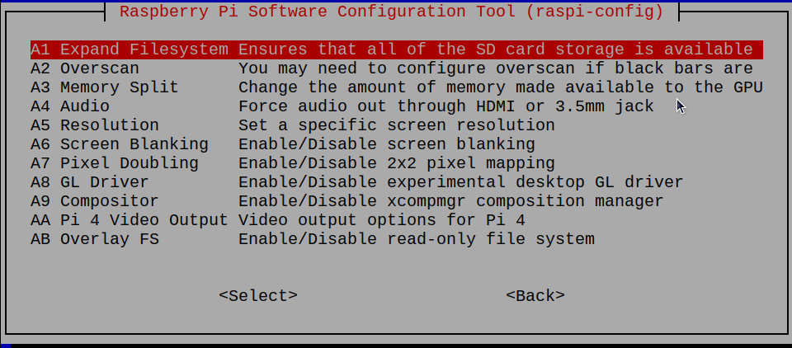Choose A6 Screen Blanking entry
792x348 pixels.
click(x=120, y=144)
